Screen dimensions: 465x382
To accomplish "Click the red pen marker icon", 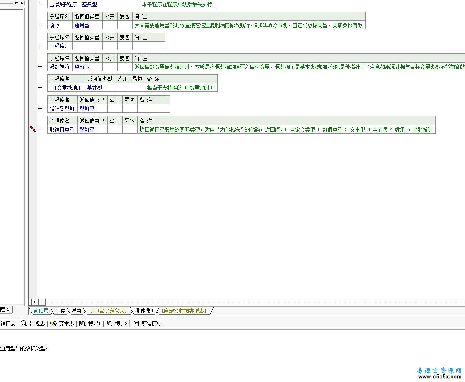I will coord(33,129).
